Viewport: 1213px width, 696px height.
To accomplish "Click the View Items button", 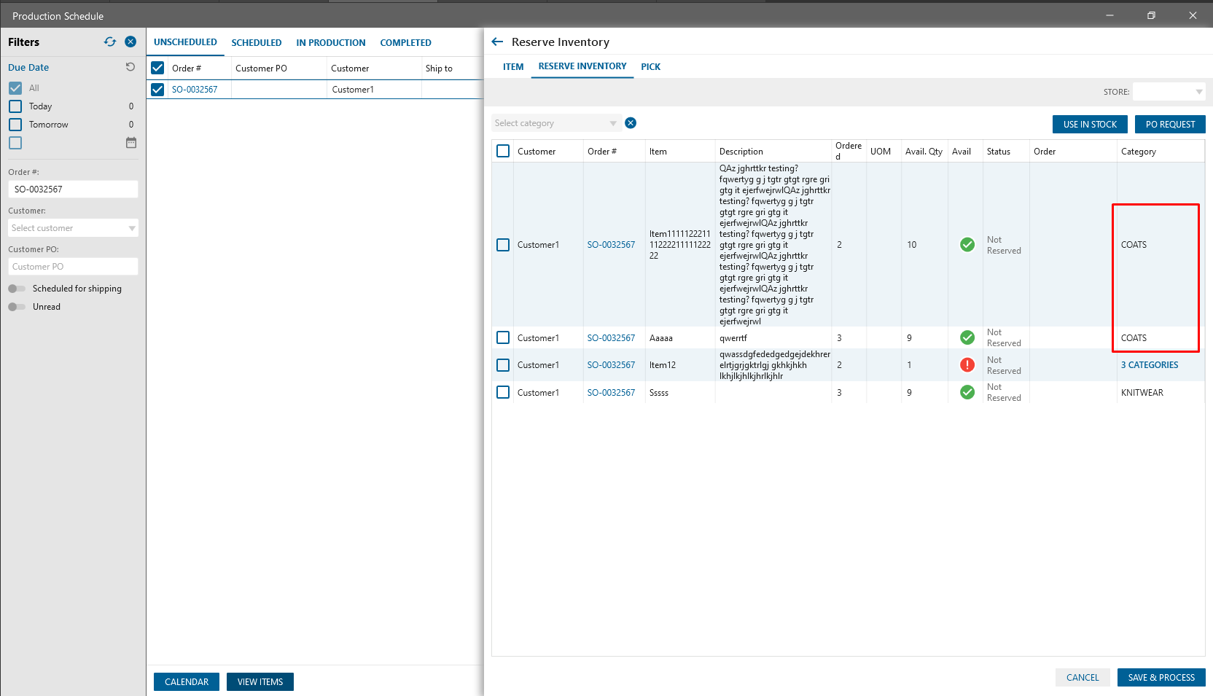I will click(260, 681).
